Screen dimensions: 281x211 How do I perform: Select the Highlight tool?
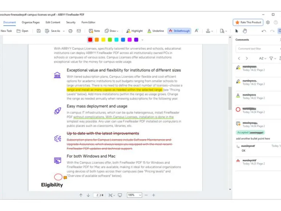click(x=134, y=31)
